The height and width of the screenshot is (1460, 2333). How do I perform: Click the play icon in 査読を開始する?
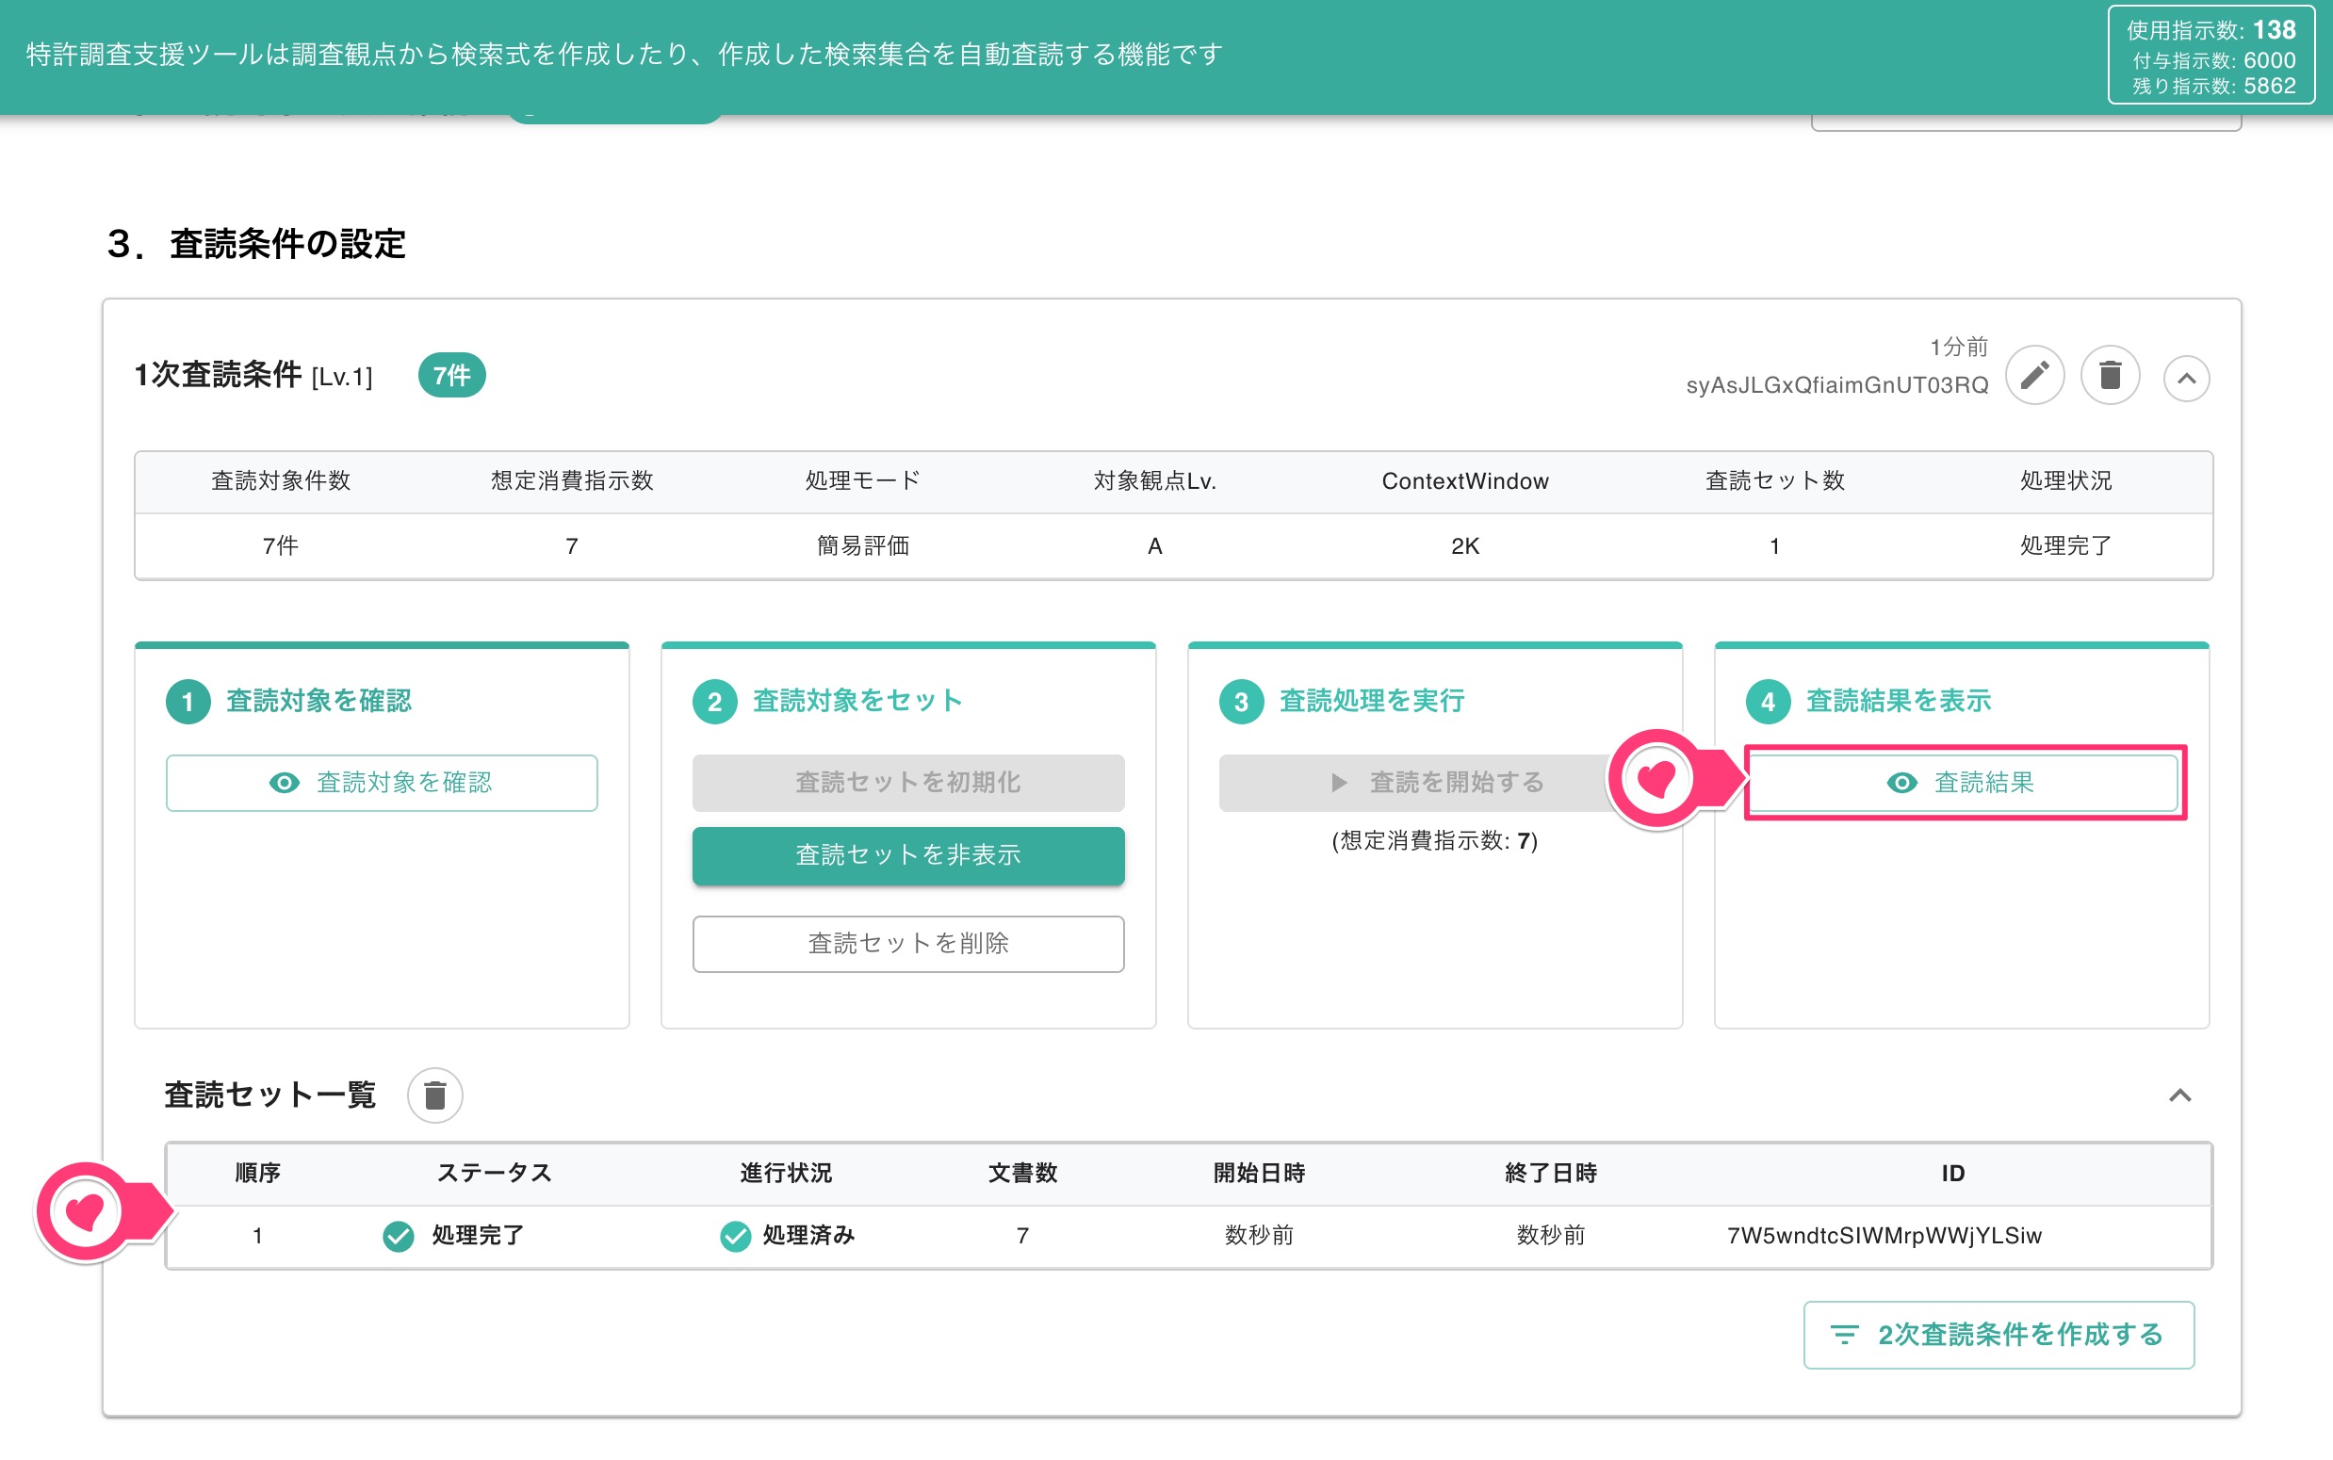[x=1338, y=783]
